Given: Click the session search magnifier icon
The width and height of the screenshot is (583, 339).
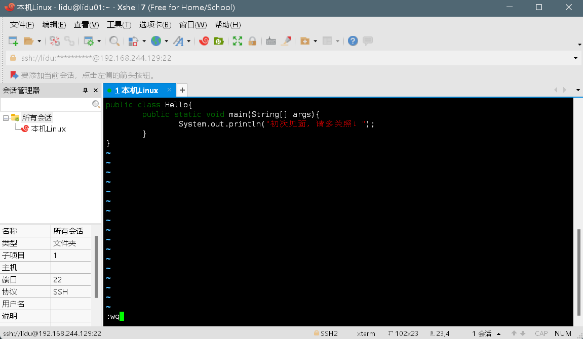Looking at the screenshot, I should tap(96, 104).
